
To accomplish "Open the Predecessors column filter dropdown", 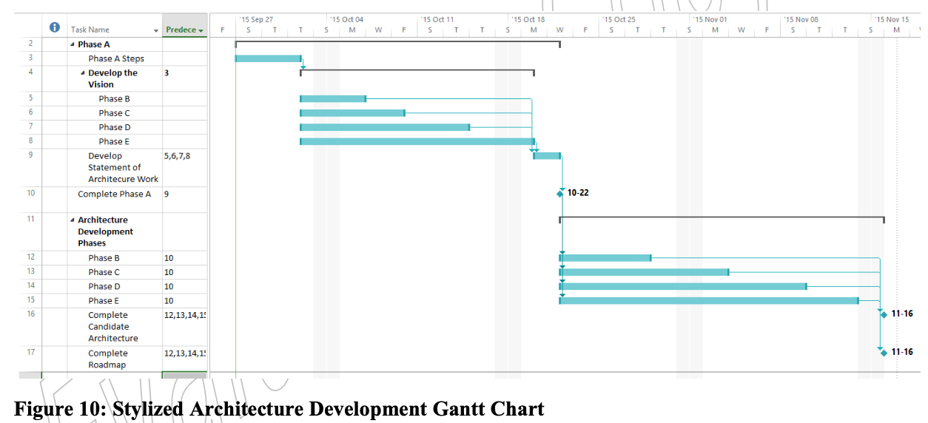I will 201,30.
